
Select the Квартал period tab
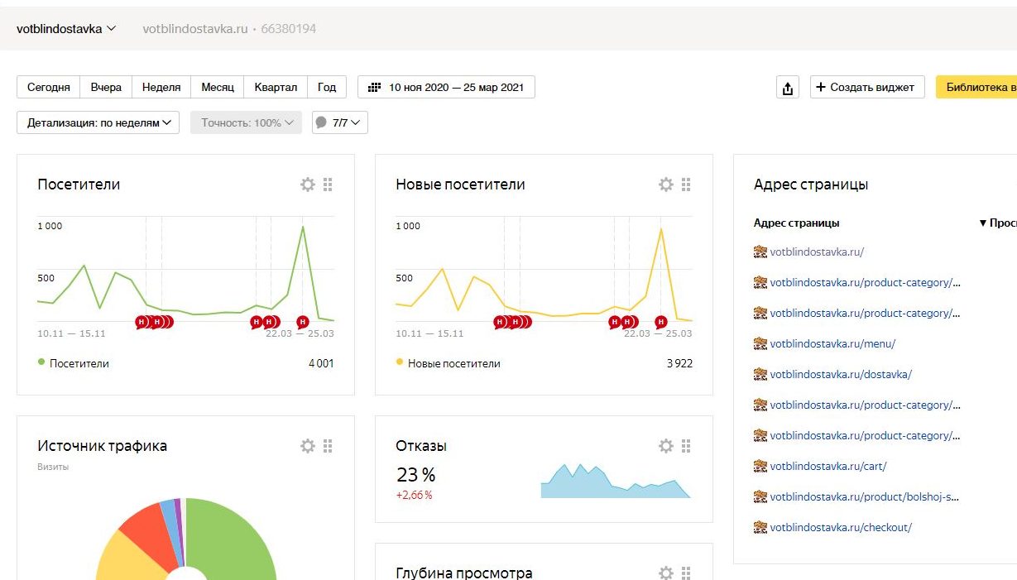(276, 87)
